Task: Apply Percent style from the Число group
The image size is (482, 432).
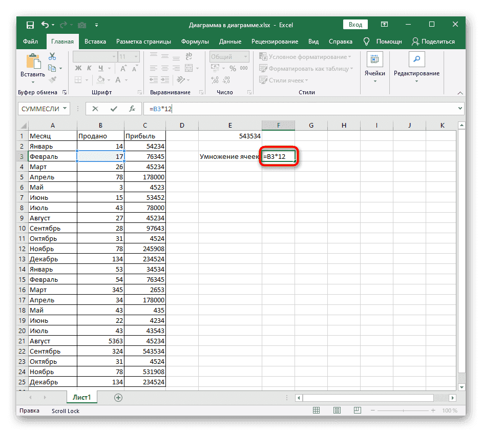Action: 233,68
